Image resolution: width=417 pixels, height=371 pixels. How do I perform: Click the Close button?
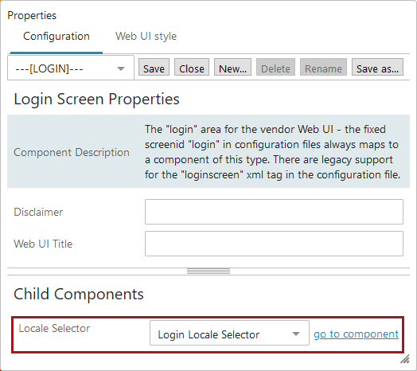pos(192,67)
